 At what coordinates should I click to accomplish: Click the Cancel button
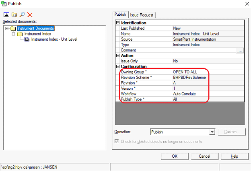204,156
